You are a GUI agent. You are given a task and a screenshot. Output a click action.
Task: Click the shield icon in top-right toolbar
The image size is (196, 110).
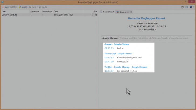pyautogui.click(x=183, y=7)
